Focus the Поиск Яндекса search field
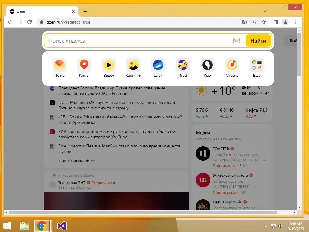 click(138, 41)
